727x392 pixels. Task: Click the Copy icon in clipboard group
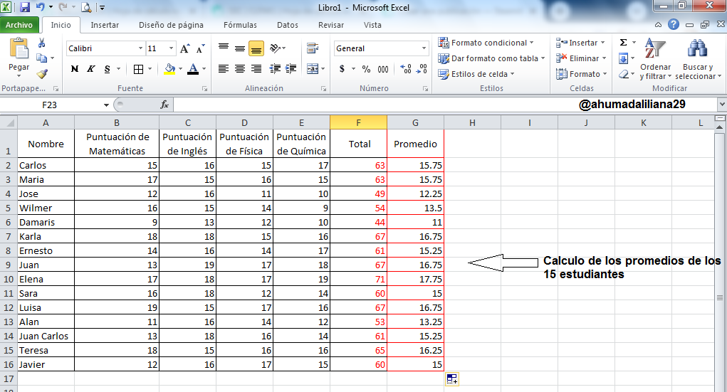42,58
